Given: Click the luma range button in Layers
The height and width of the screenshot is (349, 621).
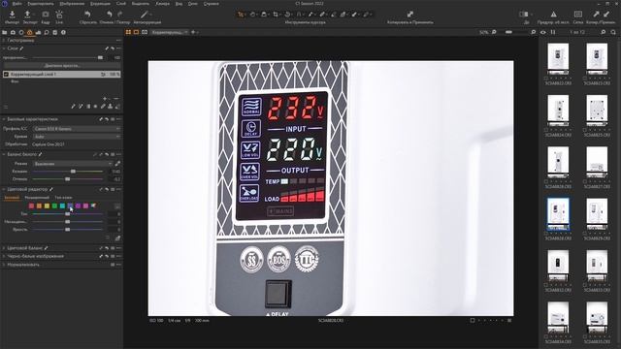Looking at the screenshot, I should (62, 65).
